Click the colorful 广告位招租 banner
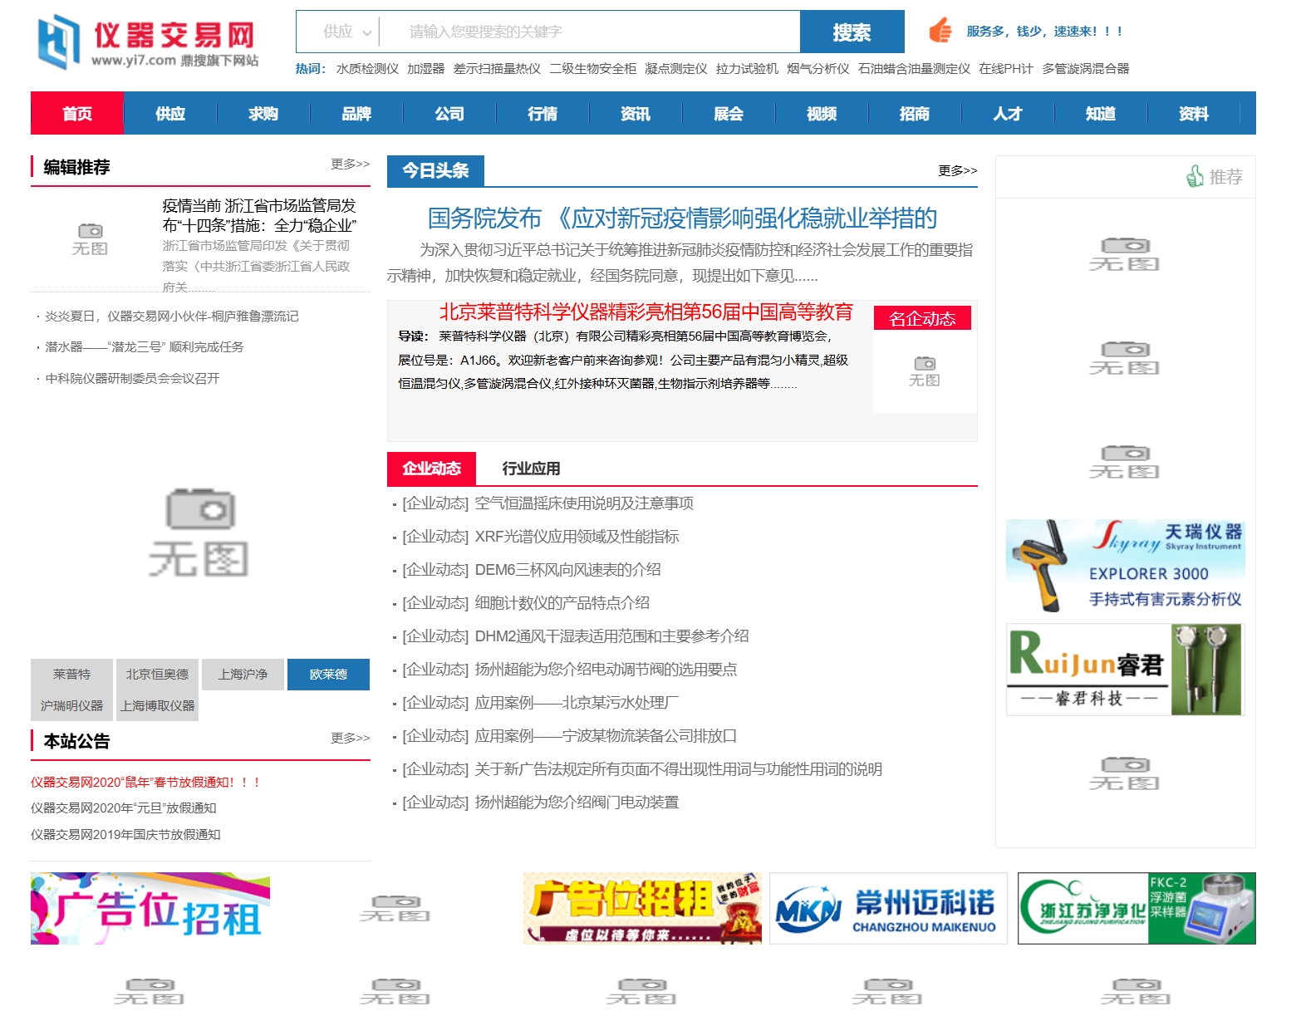 tap(150, 908)
